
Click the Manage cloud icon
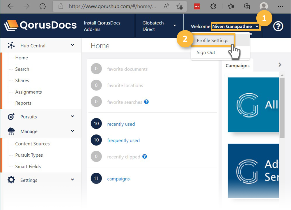point(11,131)
